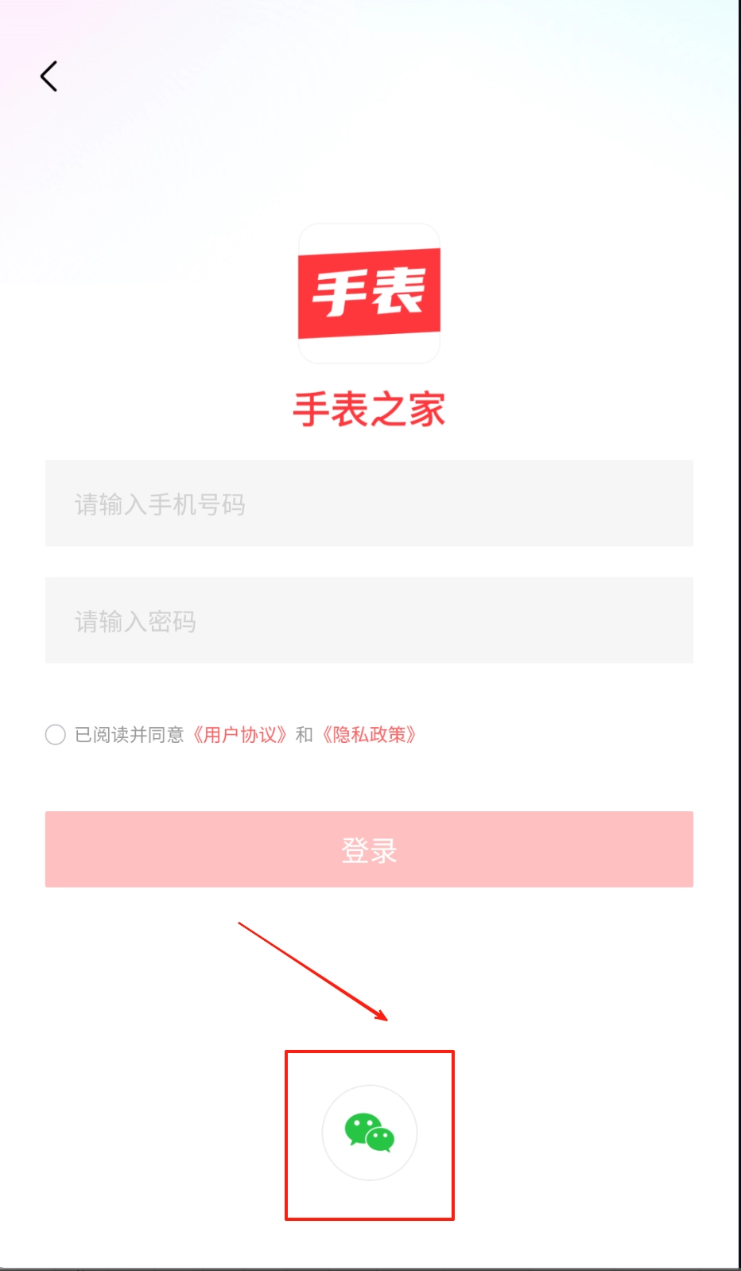
Task: Tap the red 手表 app logo
Action: 369,293
